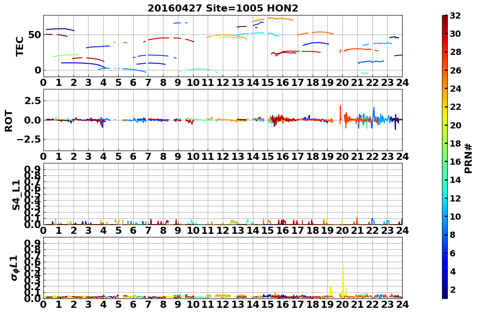This screenshot has width=477, height=314.
Task: Click hour "20" tick under the ROT panel
Action: [342, 156]
